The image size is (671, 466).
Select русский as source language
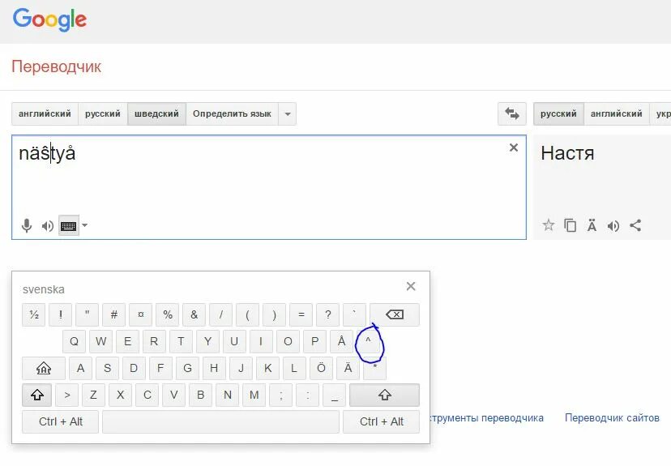click(103, 113)
